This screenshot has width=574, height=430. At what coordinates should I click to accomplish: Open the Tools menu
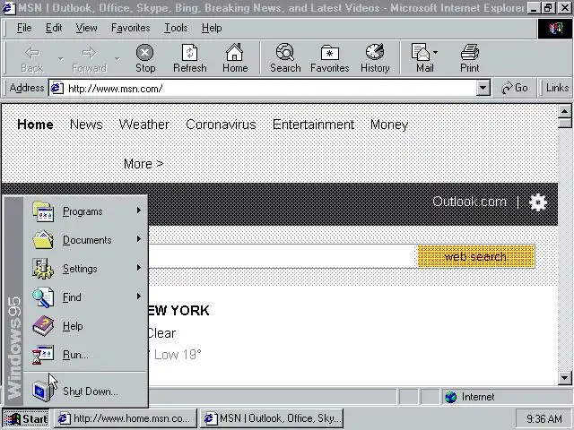point(176,28)
